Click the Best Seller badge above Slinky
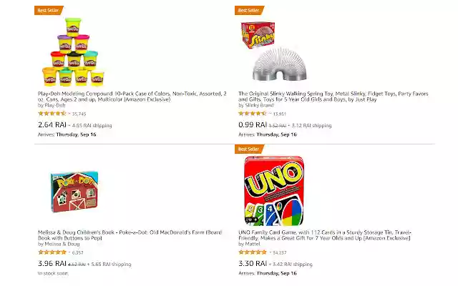Screen dimensions: 458x286 (249, 10)
